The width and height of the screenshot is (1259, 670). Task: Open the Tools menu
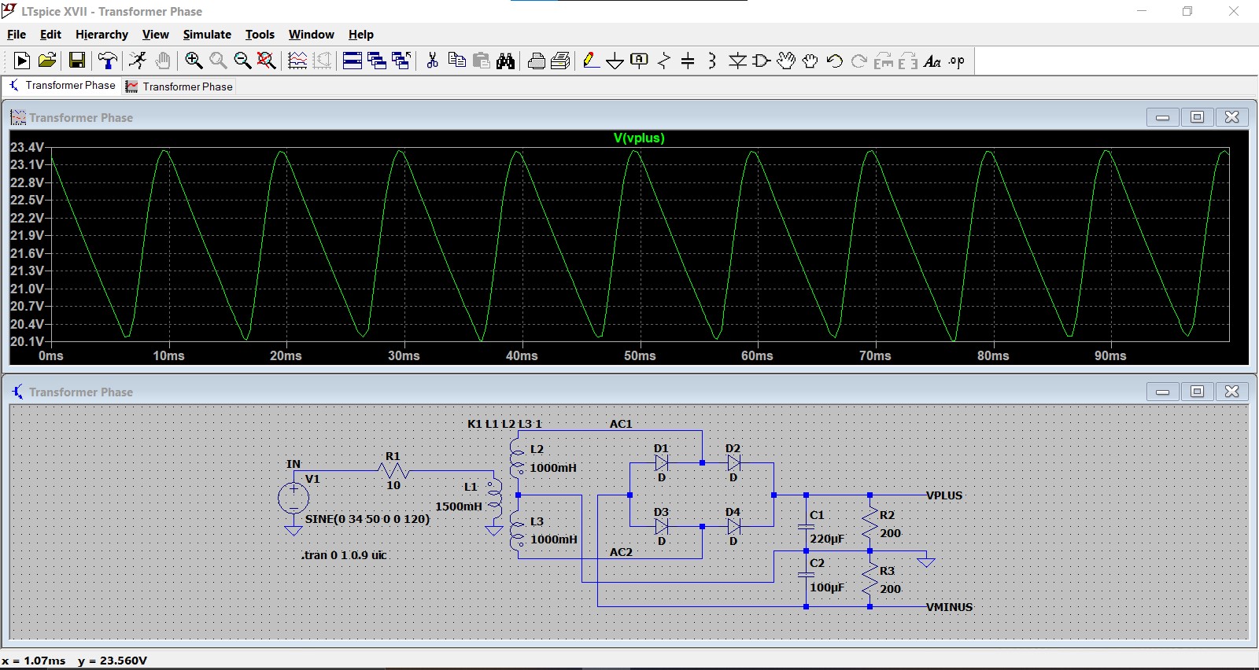point(260,35)
